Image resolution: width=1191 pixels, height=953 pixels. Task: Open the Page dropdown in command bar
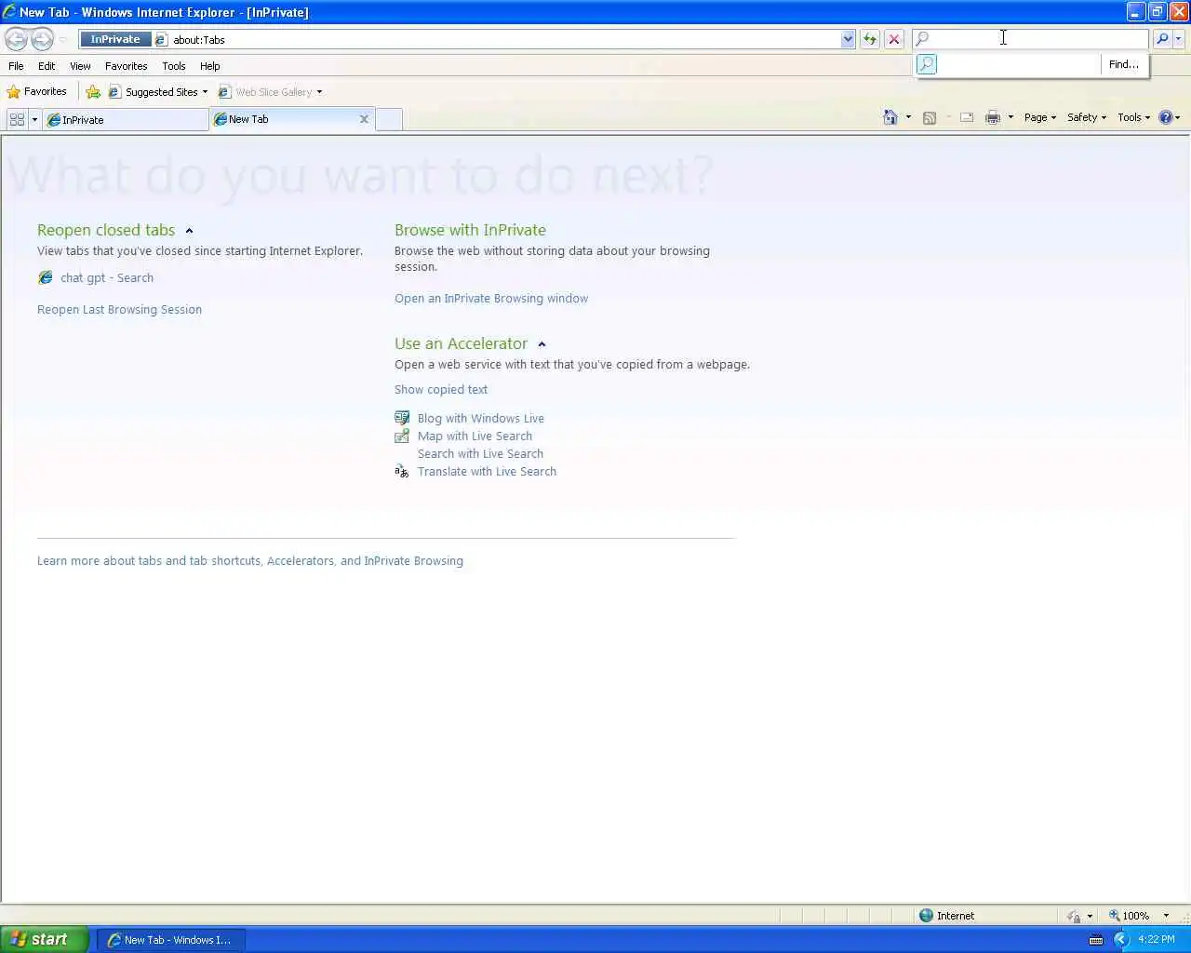point(1040,117)
